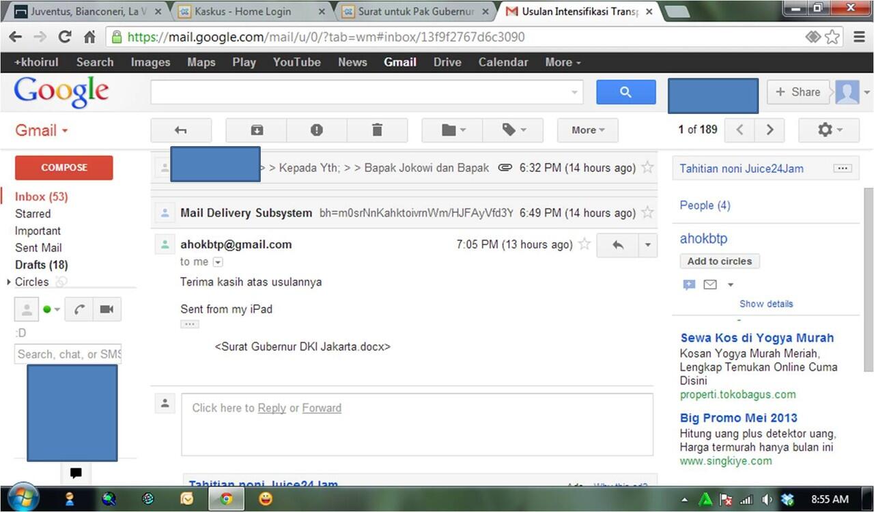Open the Gmail product switcher dropdown
Image resolution: width=874 pixels, height=512 pixels.
[42, 130]
